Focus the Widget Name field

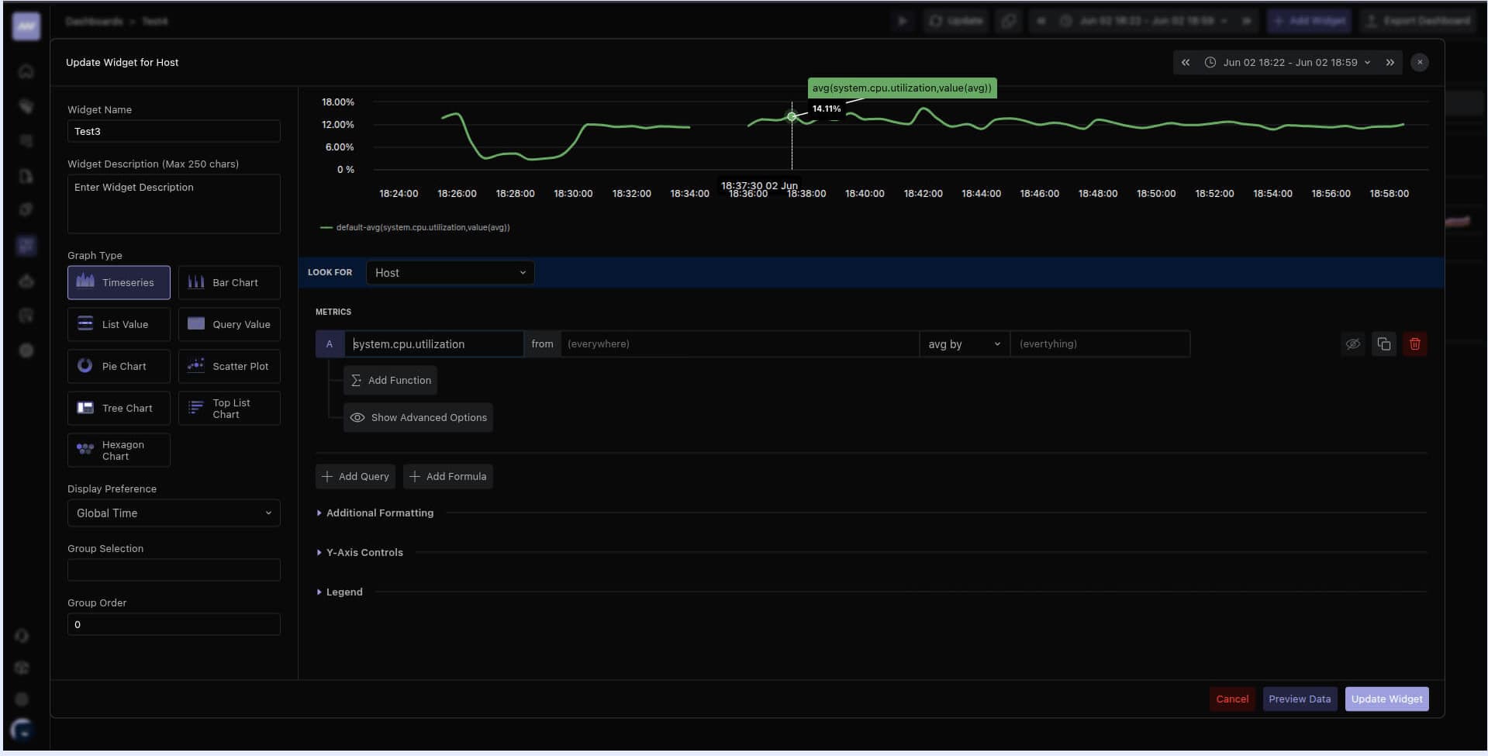click(x=174, y=131)
